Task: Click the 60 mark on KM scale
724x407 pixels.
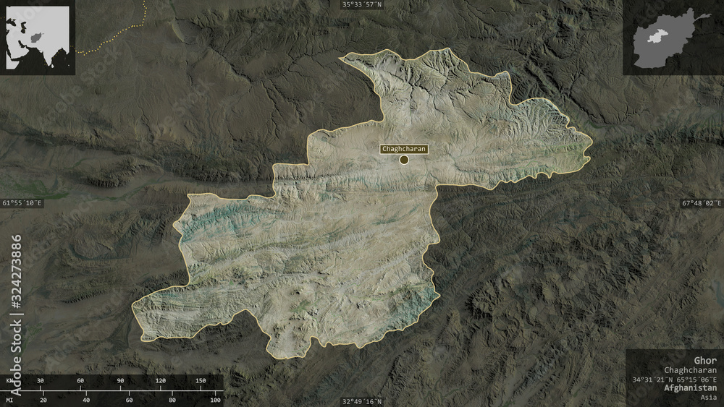Action: pos(80,381)
